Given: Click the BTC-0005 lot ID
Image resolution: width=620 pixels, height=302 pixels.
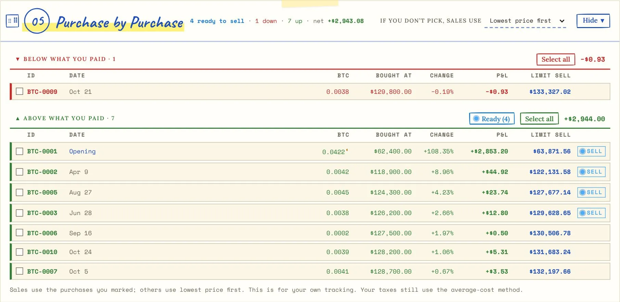Looking at the screenshot, I should [x=42, y=192].
